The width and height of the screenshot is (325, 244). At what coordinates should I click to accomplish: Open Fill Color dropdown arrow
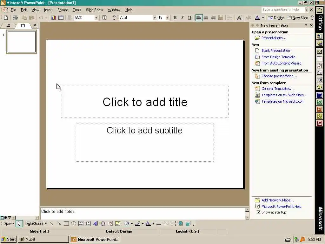(132, 224)
